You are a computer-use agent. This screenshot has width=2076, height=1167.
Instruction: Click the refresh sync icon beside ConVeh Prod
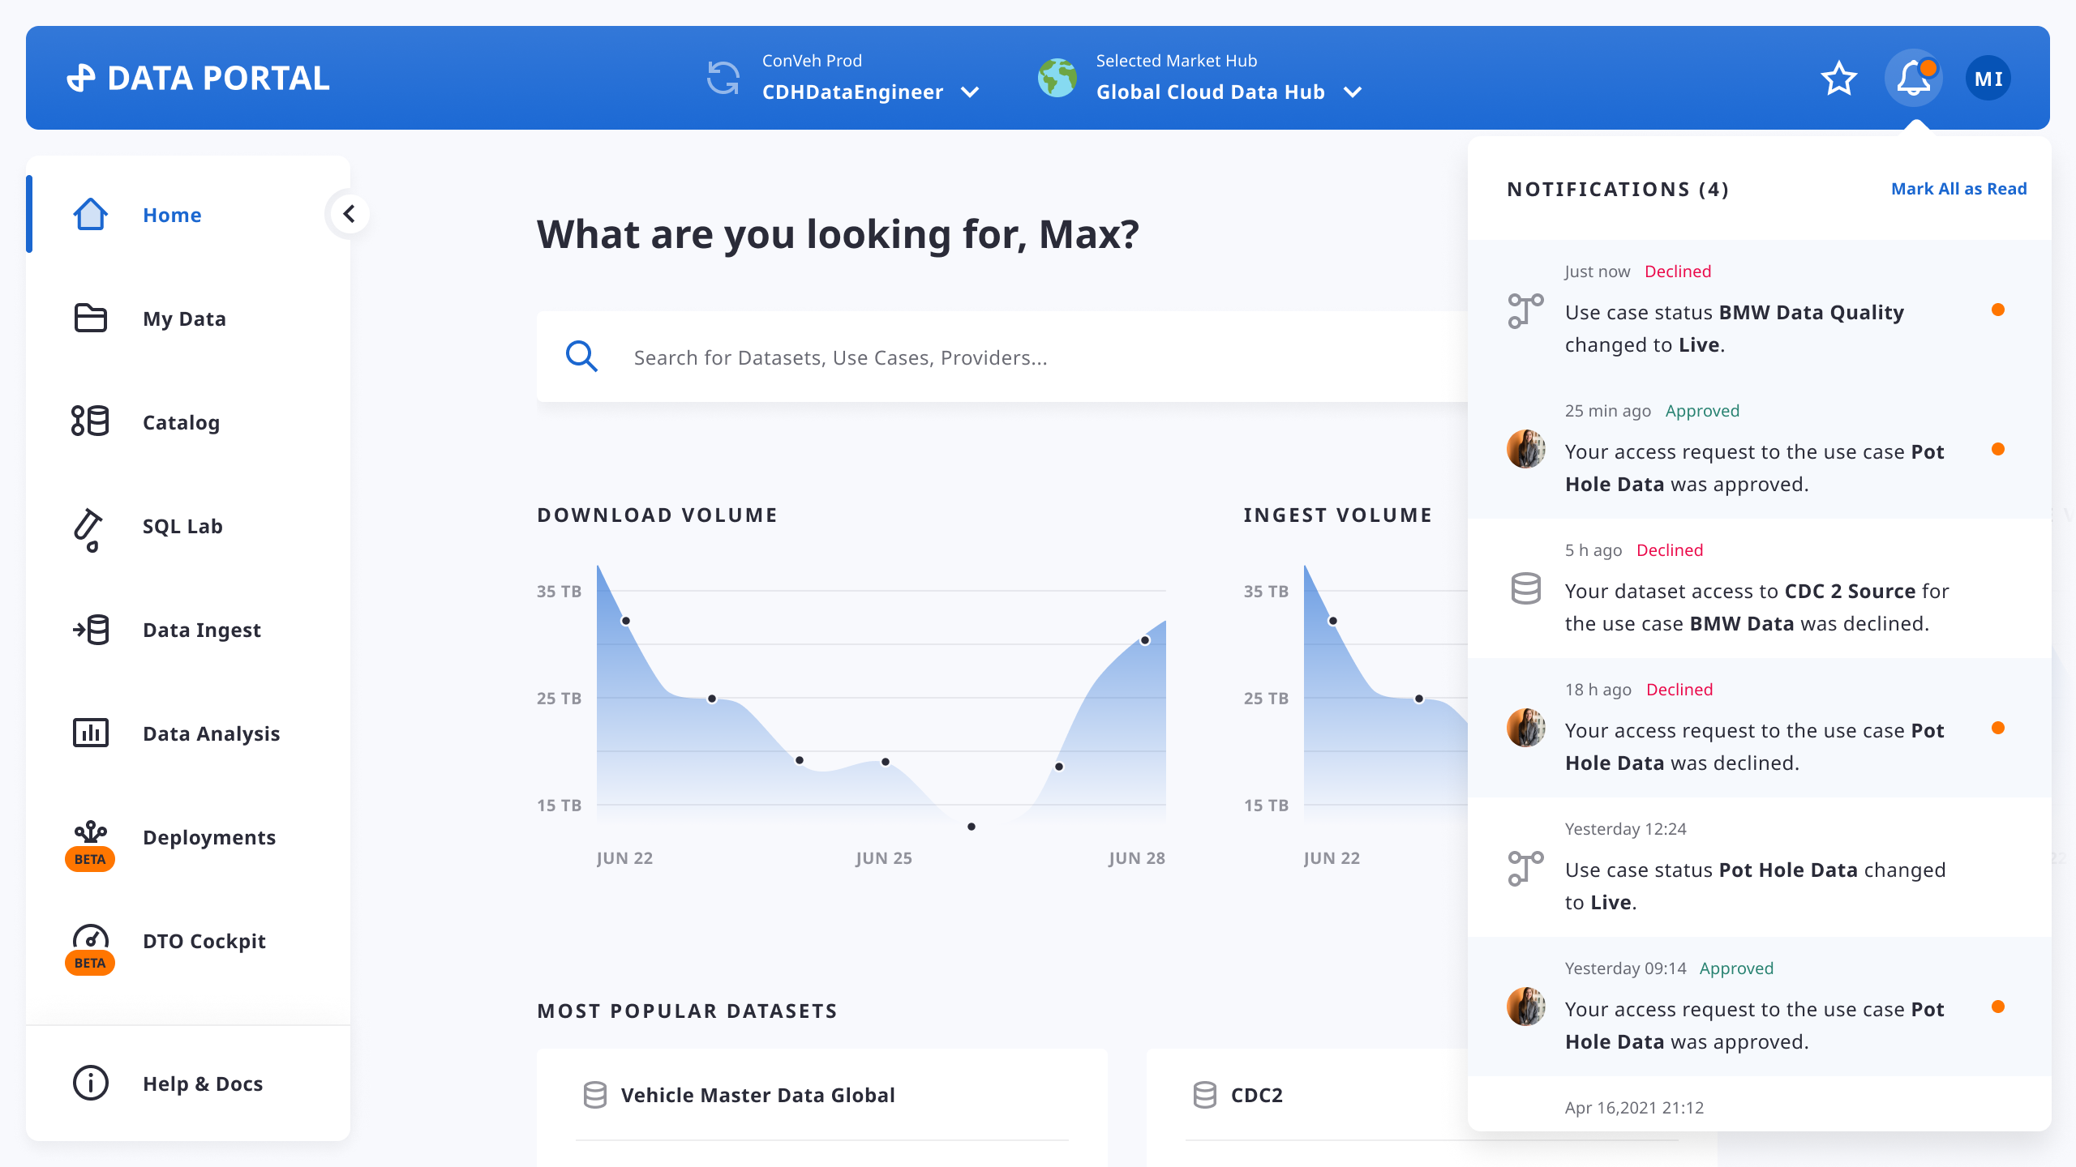(723, 79)
